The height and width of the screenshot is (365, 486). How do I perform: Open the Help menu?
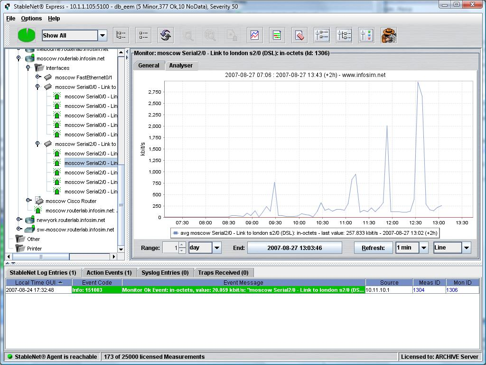[54, 19]
